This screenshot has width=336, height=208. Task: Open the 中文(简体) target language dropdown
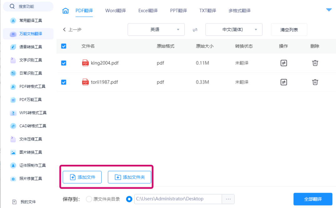coord(234,30)
